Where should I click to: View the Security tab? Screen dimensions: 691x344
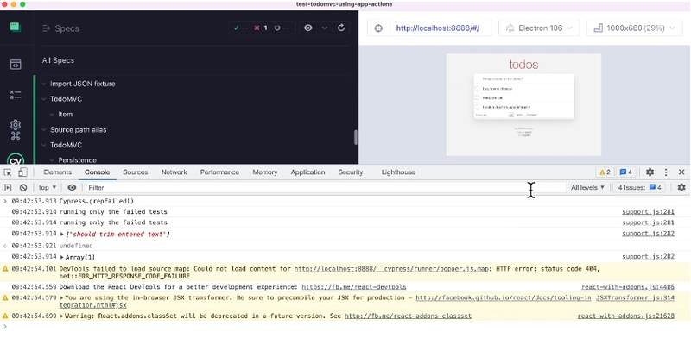click(x=351, y=172)
